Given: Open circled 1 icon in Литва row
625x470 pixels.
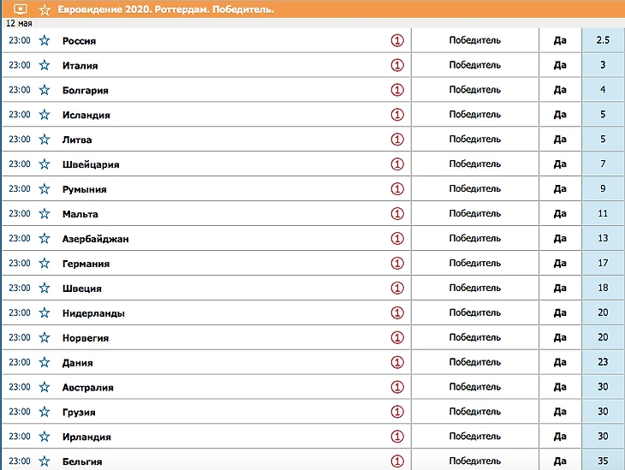Looking at the screenshot, I should click(x=397, y=140).
